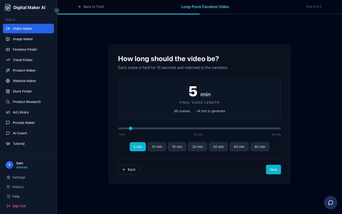Open Video Maker in the sidebar

[28, 29]
